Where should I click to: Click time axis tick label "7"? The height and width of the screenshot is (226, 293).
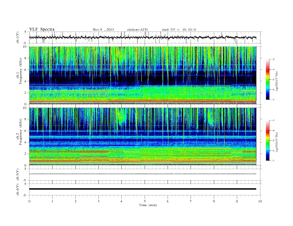[x=191, y=201]
